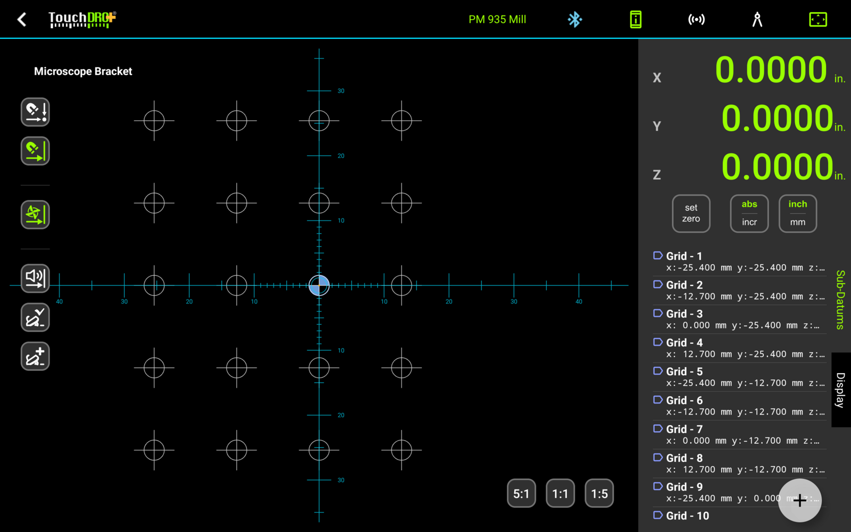Click the Grid - 7 datum tag icon

pos(658,428)
